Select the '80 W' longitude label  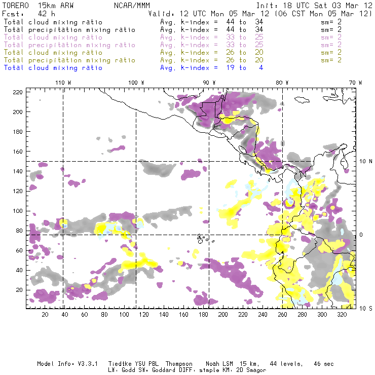[x=282, y=83]
